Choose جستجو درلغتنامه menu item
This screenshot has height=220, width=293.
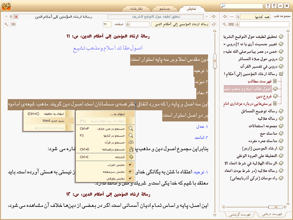pyautogui.click(x=105, y=150)
